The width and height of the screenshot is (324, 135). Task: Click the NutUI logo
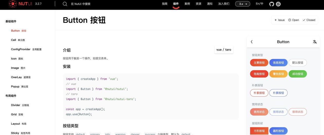[20, 4]
